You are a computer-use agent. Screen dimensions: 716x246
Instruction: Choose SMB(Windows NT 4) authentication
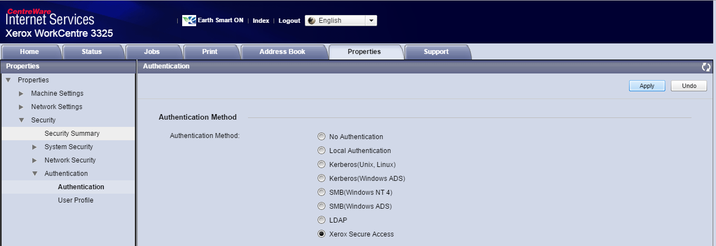pyautogui.click(x=322, y=193)
